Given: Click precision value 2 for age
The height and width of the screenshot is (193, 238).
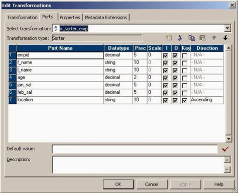Looking at the screenshot, I should [140, 78].
